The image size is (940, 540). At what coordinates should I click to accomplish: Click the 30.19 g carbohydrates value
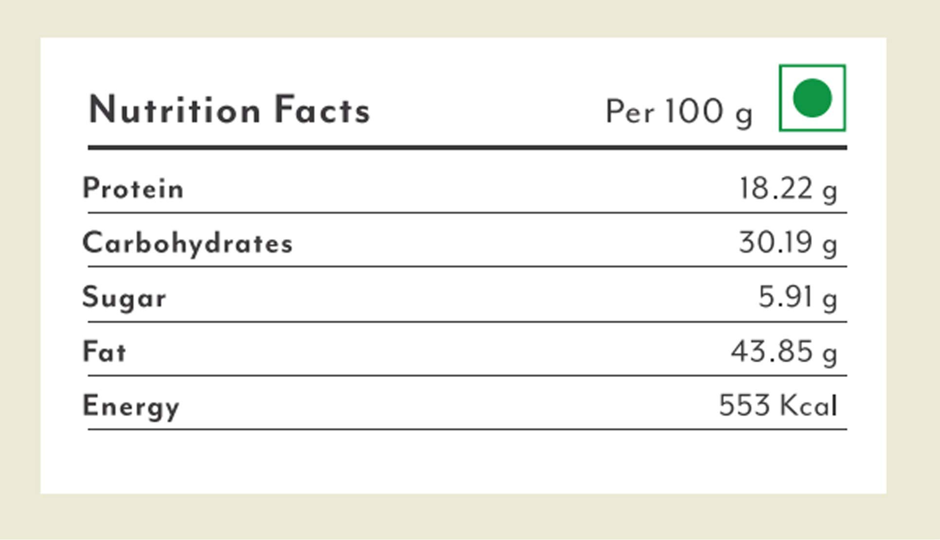[788, 243]
